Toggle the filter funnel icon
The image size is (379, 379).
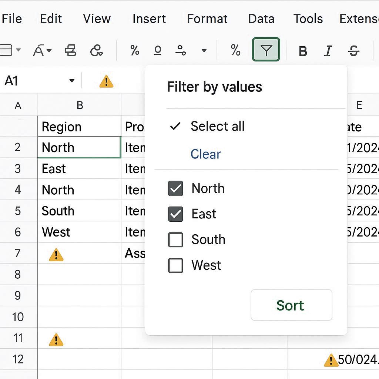click(x=266, y=50)
